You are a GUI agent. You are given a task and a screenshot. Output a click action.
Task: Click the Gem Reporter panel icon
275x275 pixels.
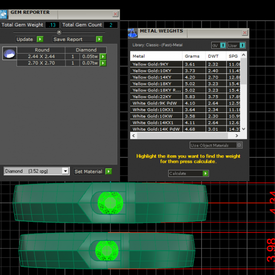4,13
